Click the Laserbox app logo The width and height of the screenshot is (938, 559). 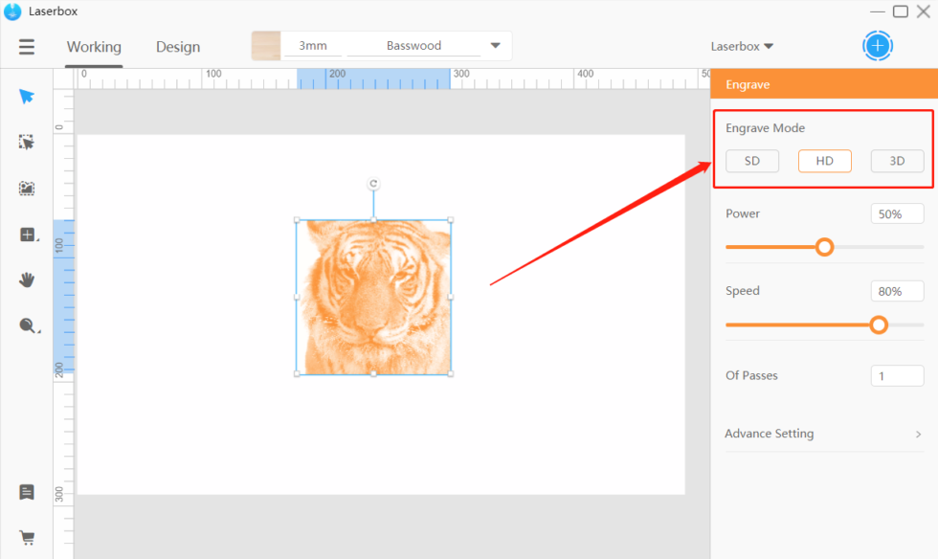(x=11, y=11)
